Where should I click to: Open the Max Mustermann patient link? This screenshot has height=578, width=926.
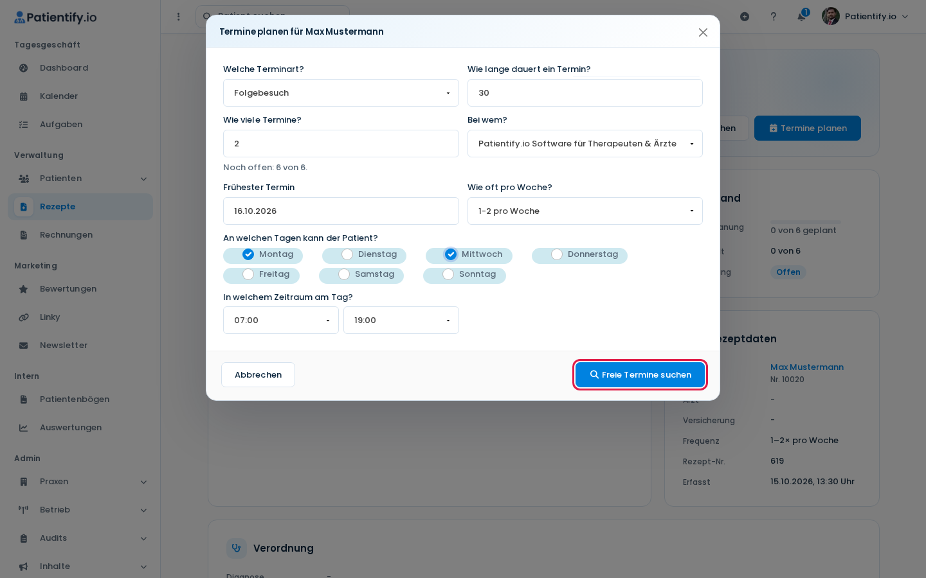(807, 367)
